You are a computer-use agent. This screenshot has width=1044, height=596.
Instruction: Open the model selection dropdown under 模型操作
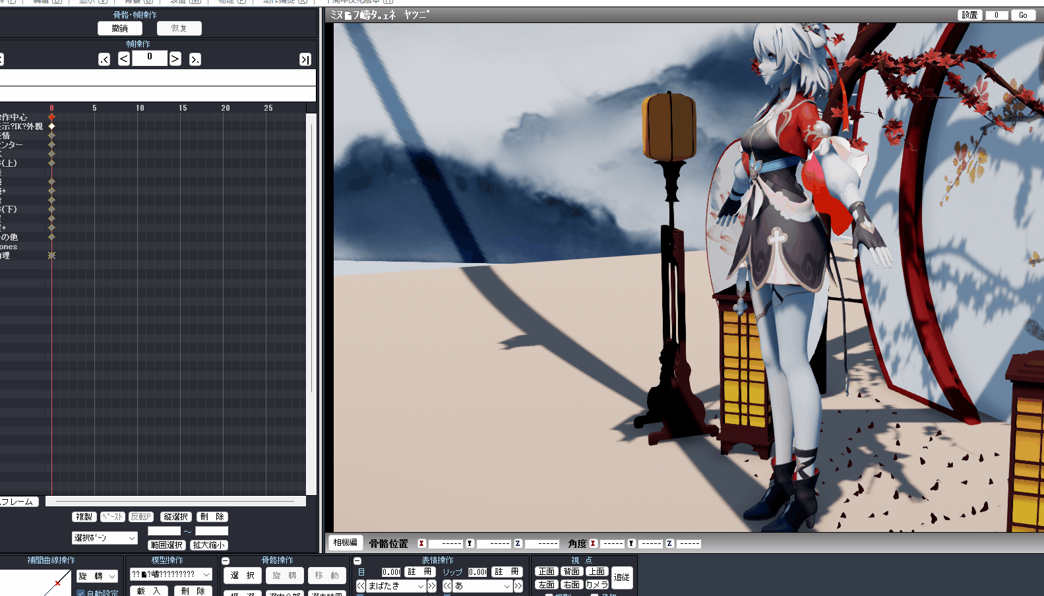click(x=171, y=574)
